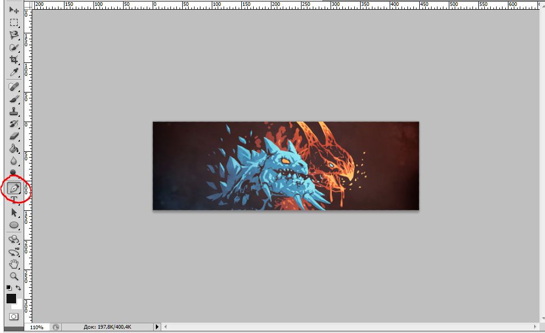Image resolution: width=545 pixels, height=333 pixels.
Task: Select the History Brush tool
Action: pyautogui.click(x=14, y=124)
